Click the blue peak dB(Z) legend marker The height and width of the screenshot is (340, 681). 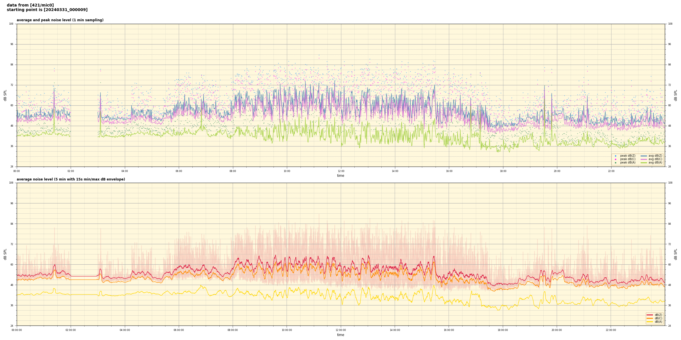tap(615, 156)
